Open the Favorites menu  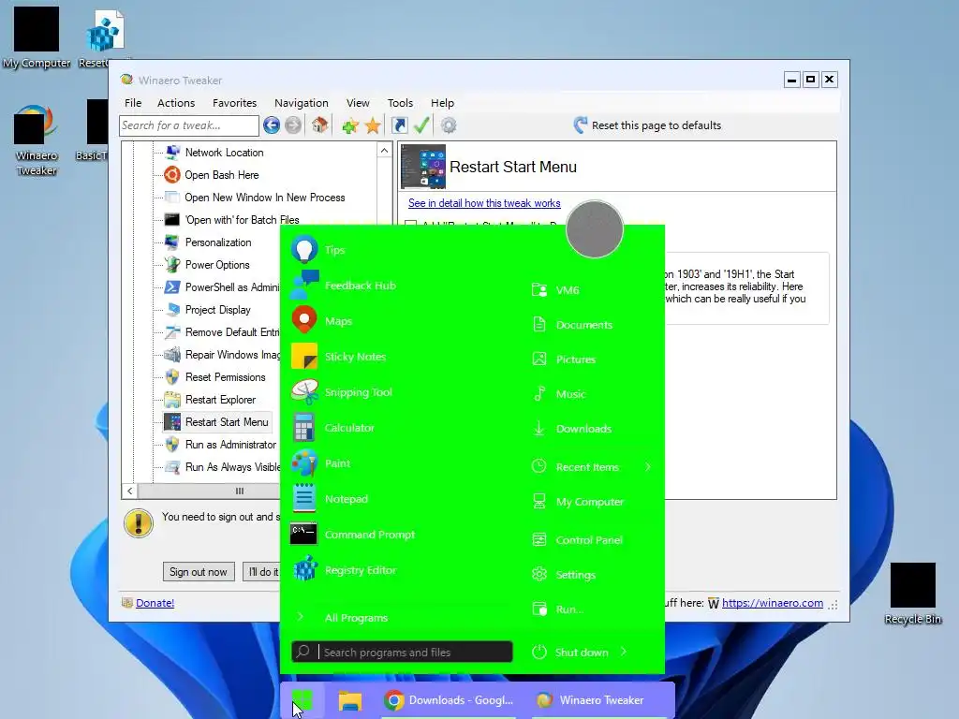234,103
